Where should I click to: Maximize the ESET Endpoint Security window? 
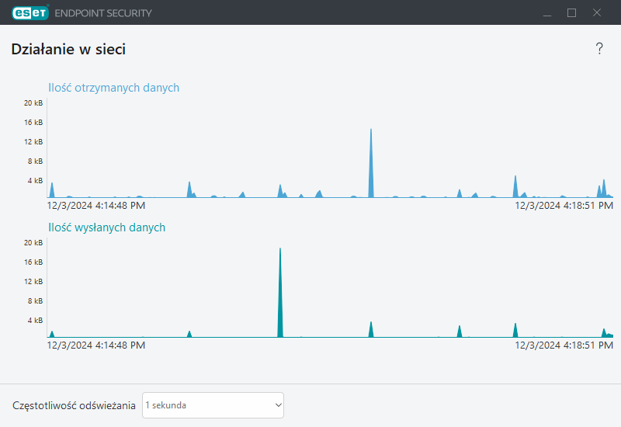pos(572,12)
